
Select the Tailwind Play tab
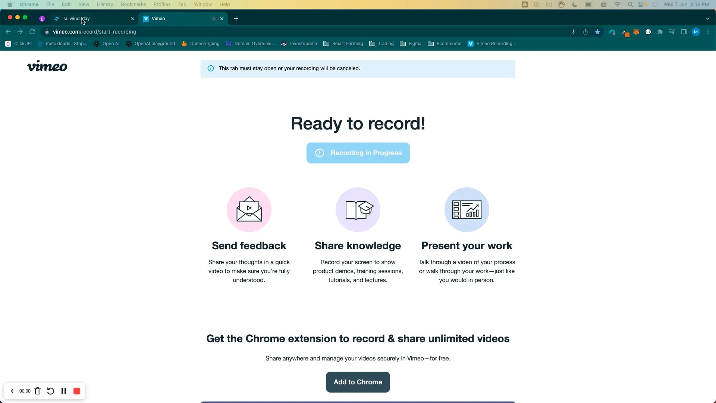pos(76,18)
